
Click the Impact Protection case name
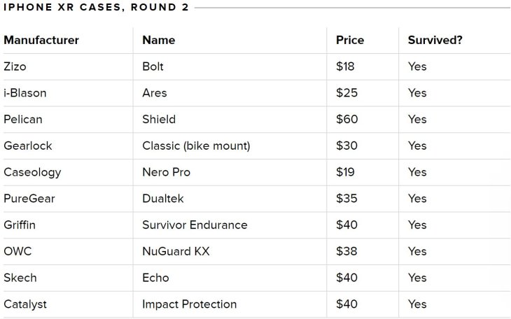[189, 304]
